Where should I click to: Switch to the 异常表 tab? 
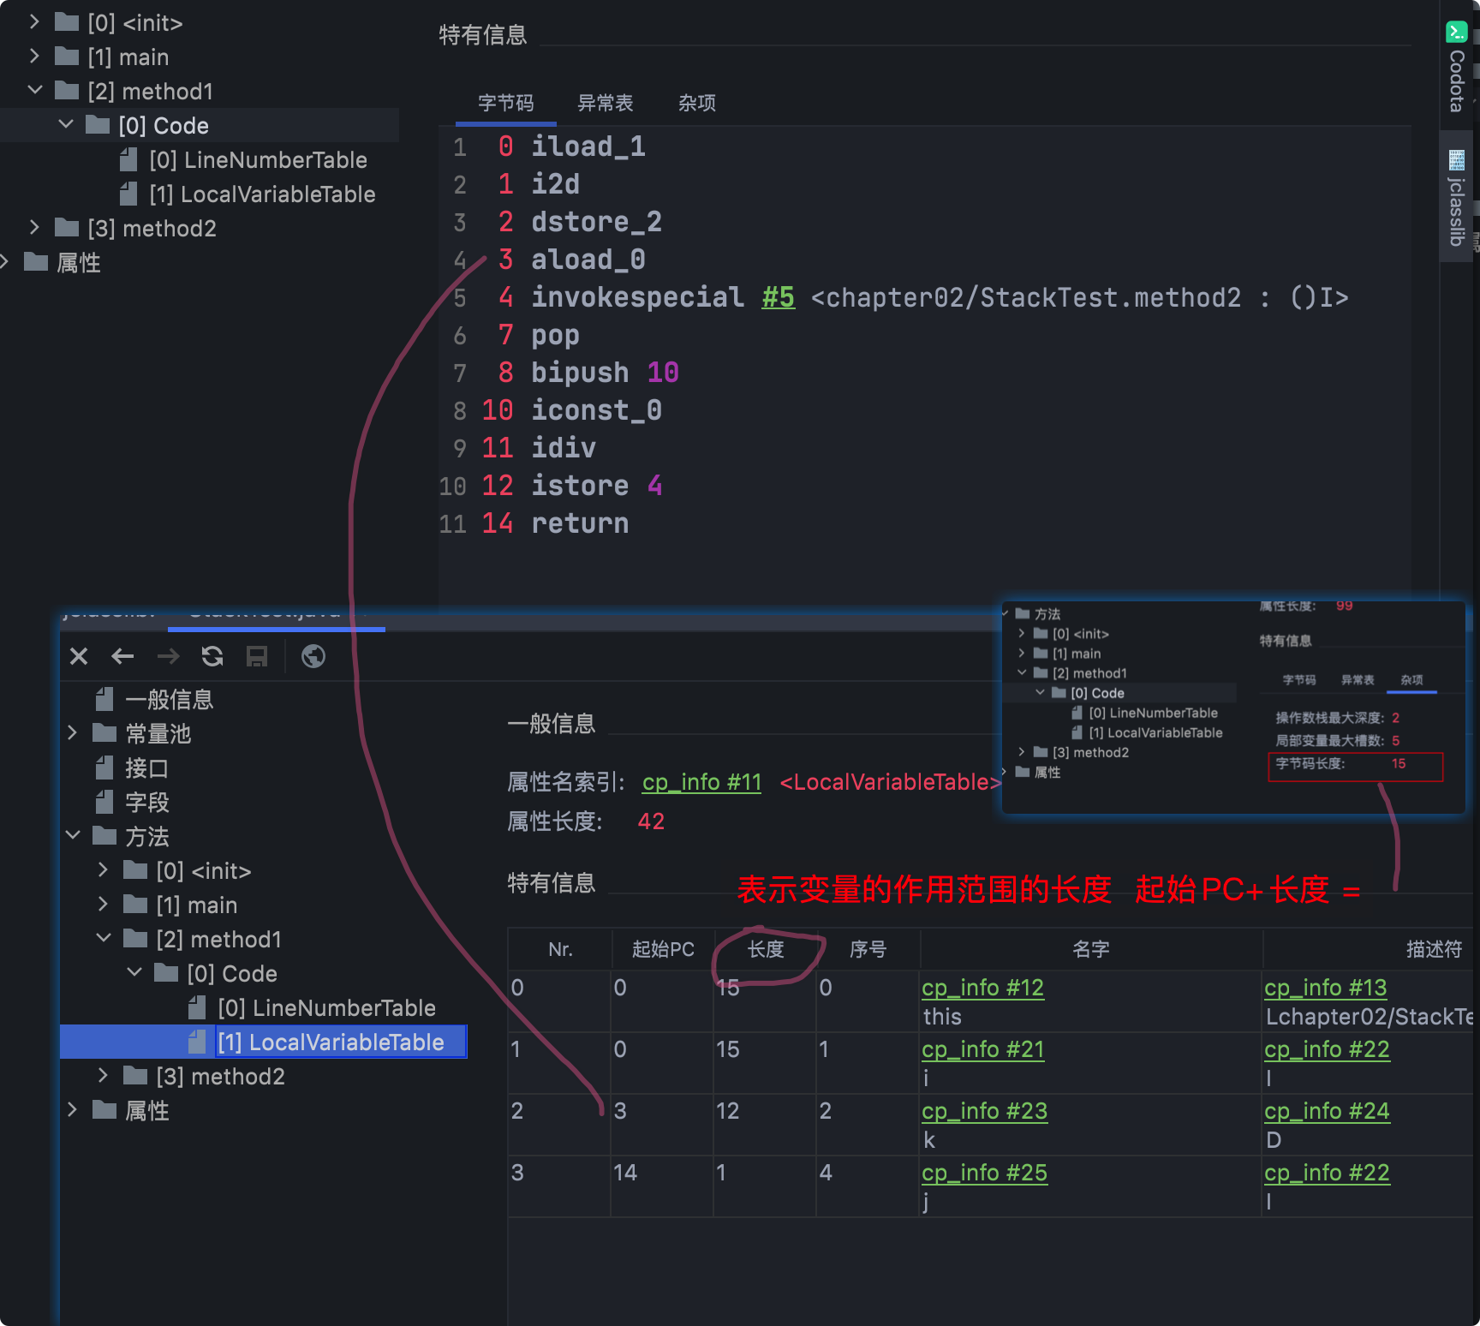pos(606,104)
